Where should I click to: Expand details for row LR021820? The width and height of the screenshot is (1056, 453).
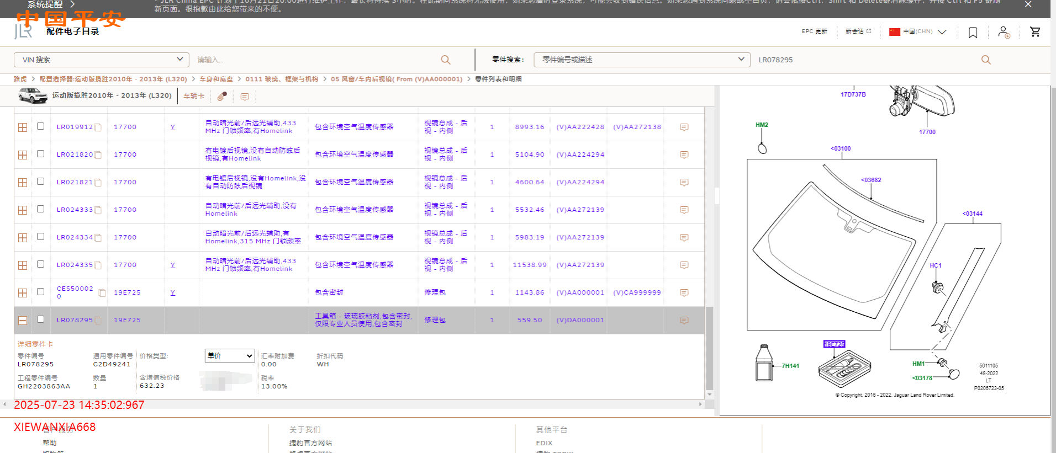pyautogui.click(x=23, y=155)
